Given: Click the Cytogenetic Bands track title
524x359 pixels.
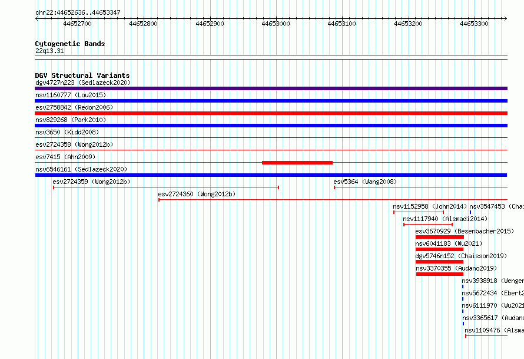Looking at the screenshot, I should tap(70, 44).
